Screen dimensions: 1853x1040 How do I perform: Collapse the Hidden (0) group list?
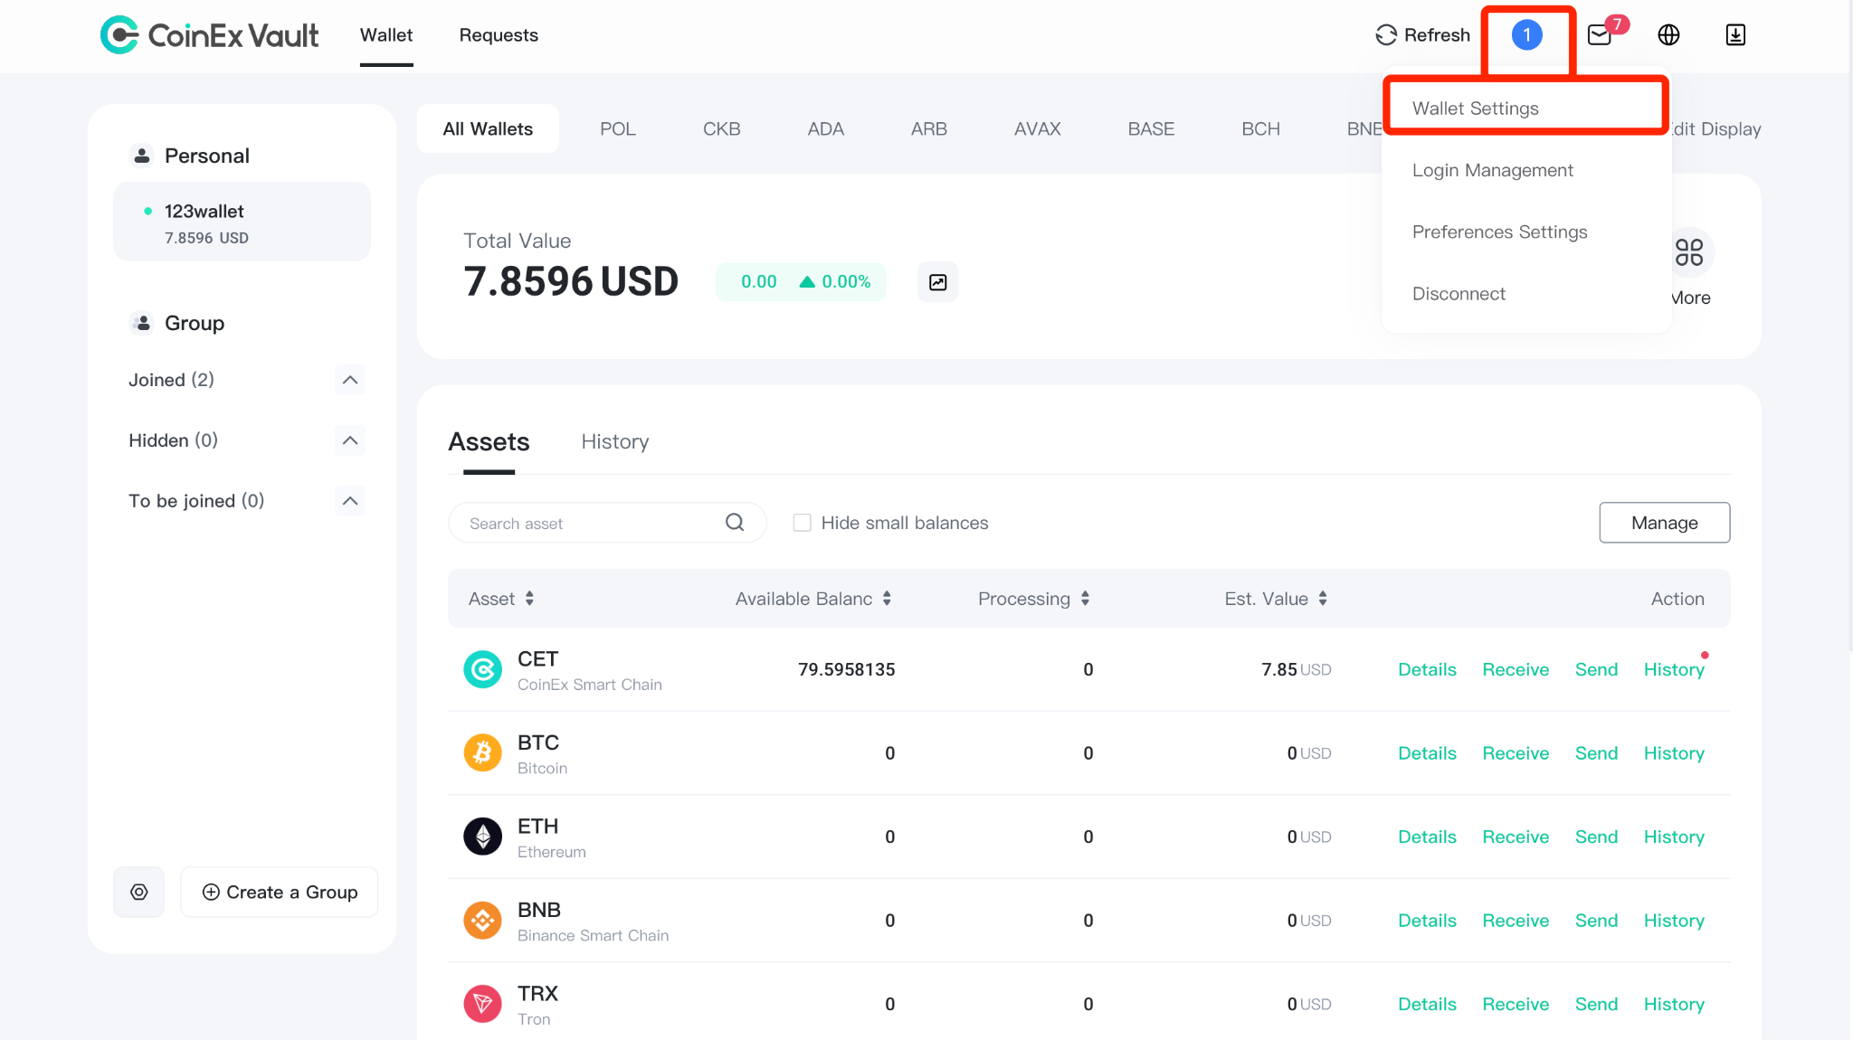(350, 440)
